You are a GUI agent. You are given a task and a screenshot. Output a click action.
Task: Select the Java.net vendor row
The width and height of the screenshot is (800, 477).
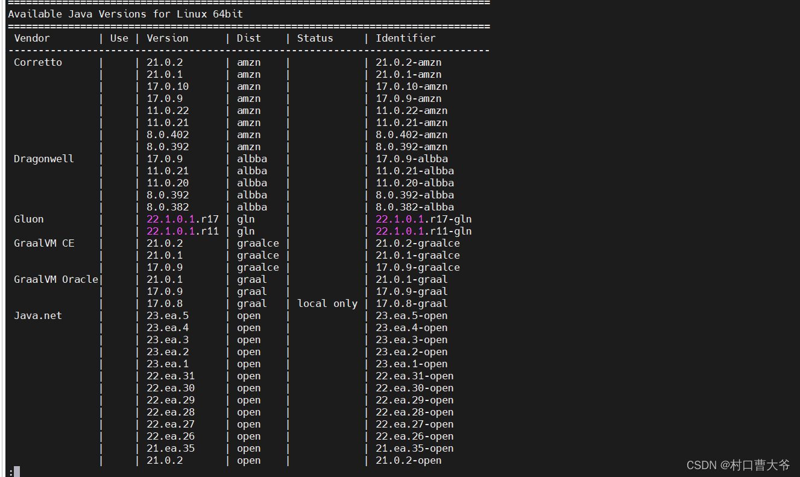point(37,315)
